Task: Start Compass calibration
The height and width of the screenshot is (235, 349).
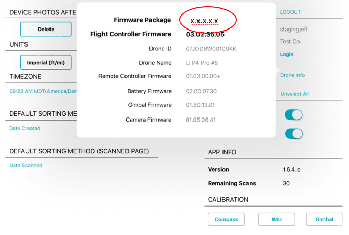Action: pos(226,219)
